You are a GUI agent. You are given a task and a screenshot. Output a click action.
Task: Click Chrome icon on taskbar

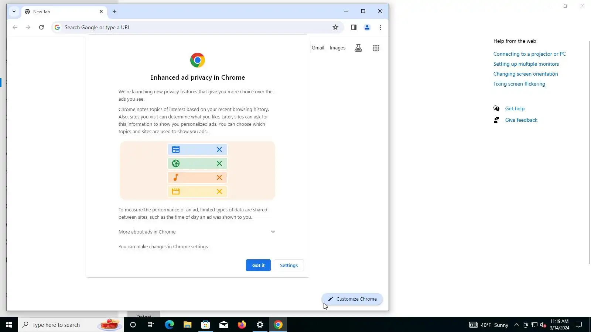tap(278, 325)
